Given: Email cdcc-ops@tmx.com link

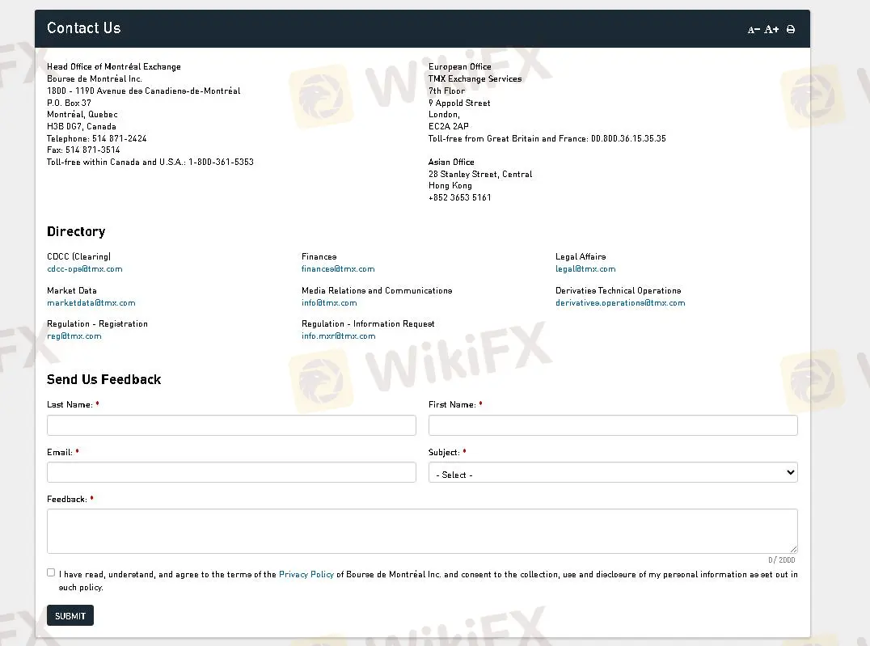Looking at the screenshot, I should (x=85, y=269).
